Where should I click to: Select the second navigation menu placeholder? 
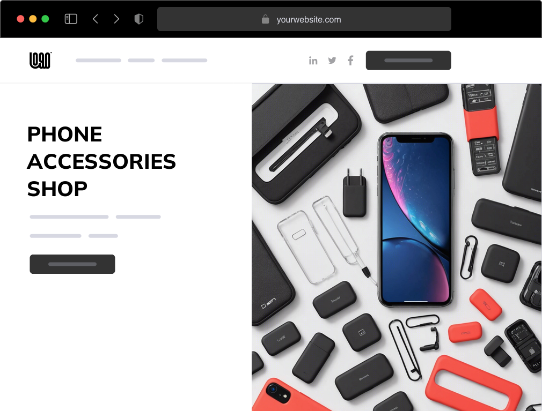coord(141,61)
